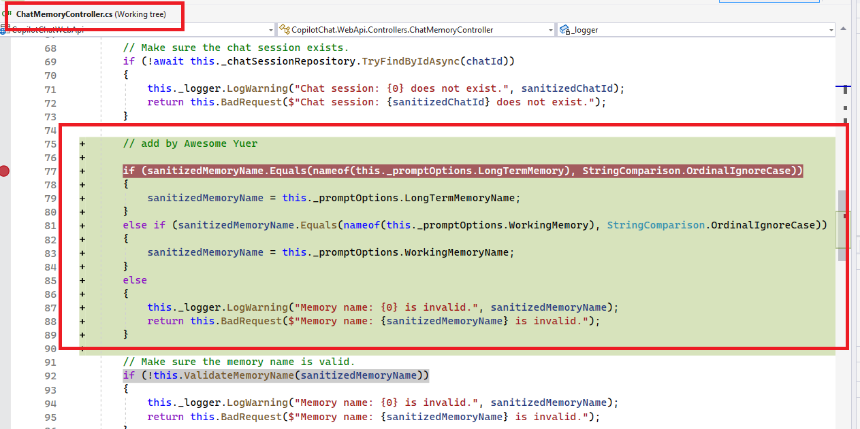The image size is (860, 429).
Task: Open the CopilotChatWebApi project dropdown
Action: coord(270,29)
